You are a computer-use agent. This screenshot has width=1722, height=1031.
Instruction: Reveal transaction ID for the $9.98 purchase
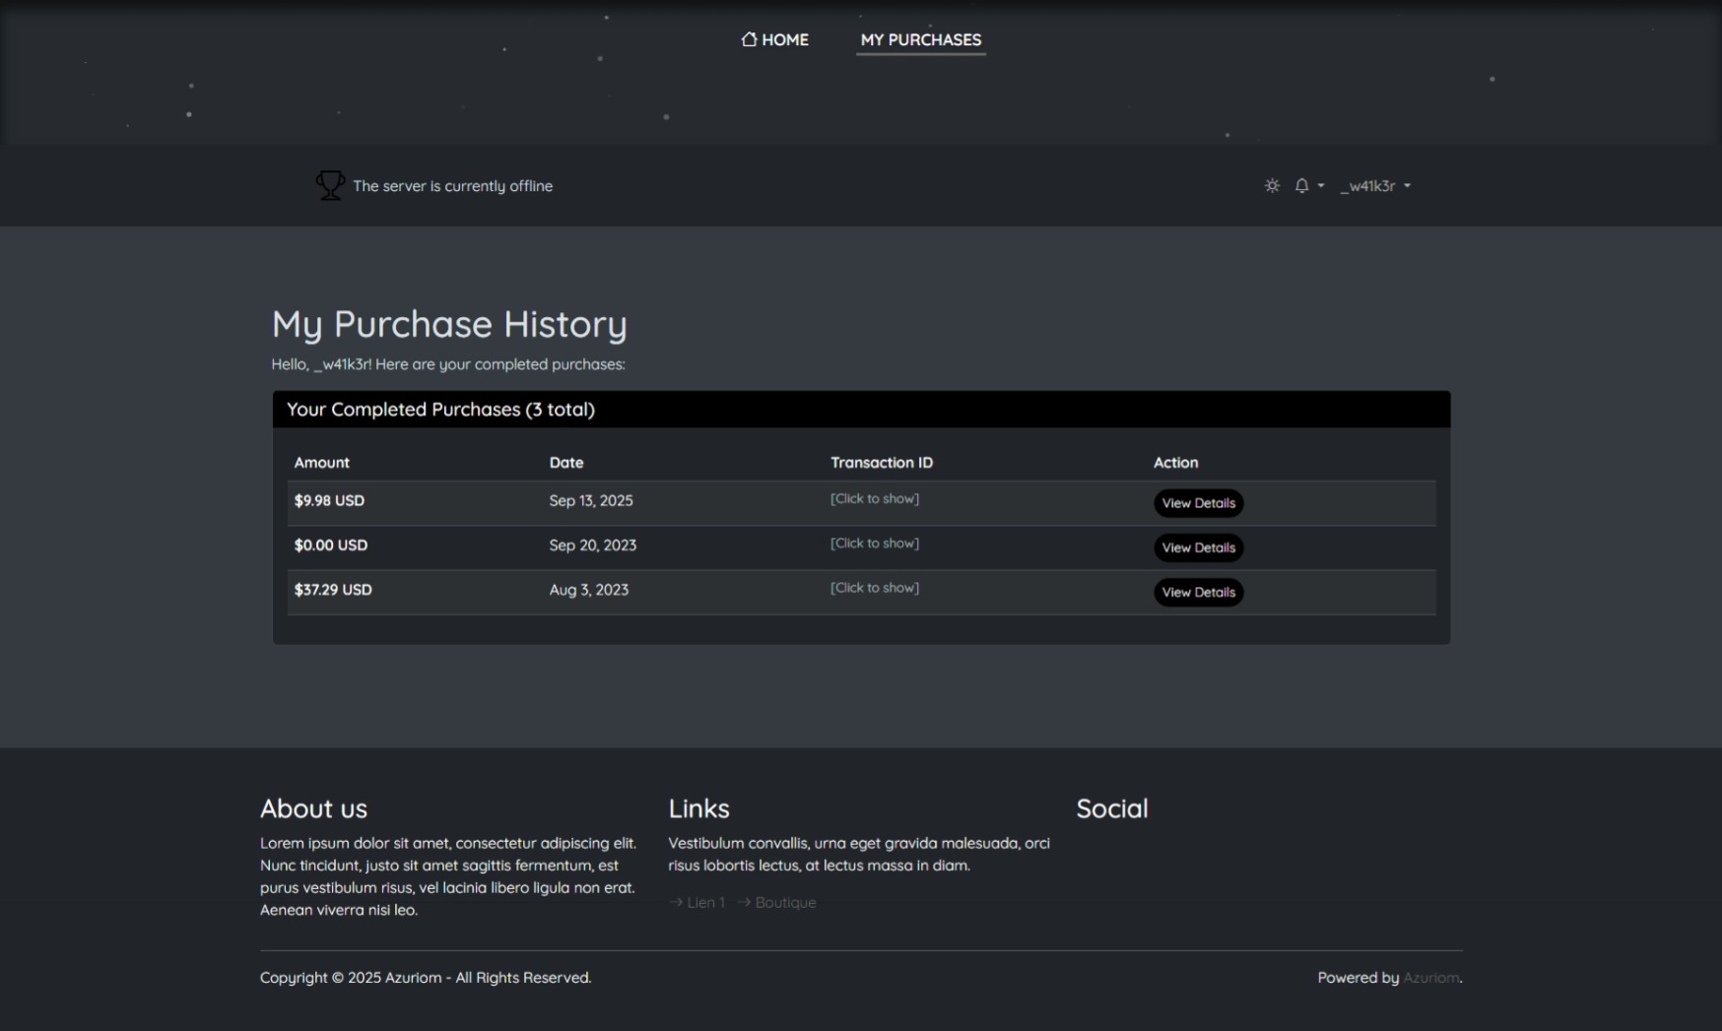[874, 498]
